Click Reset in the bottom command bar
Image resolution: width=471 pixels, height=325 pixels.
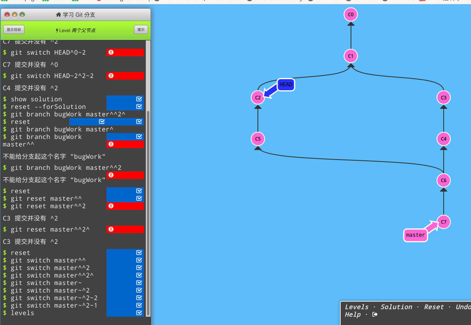click(434, 307)
